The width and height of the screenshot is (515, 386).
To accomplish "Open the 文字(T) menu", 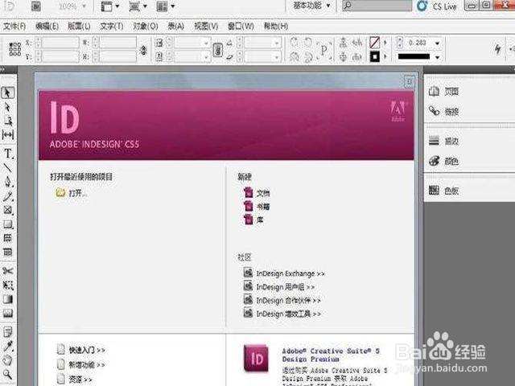I will [x=112, y=27].
